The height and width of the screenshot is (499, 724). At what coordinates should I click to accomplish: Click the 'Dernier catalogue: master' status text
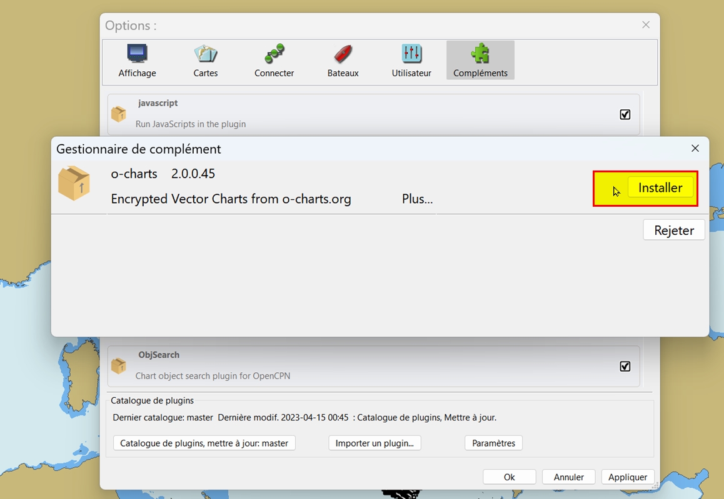click(163, 418)
